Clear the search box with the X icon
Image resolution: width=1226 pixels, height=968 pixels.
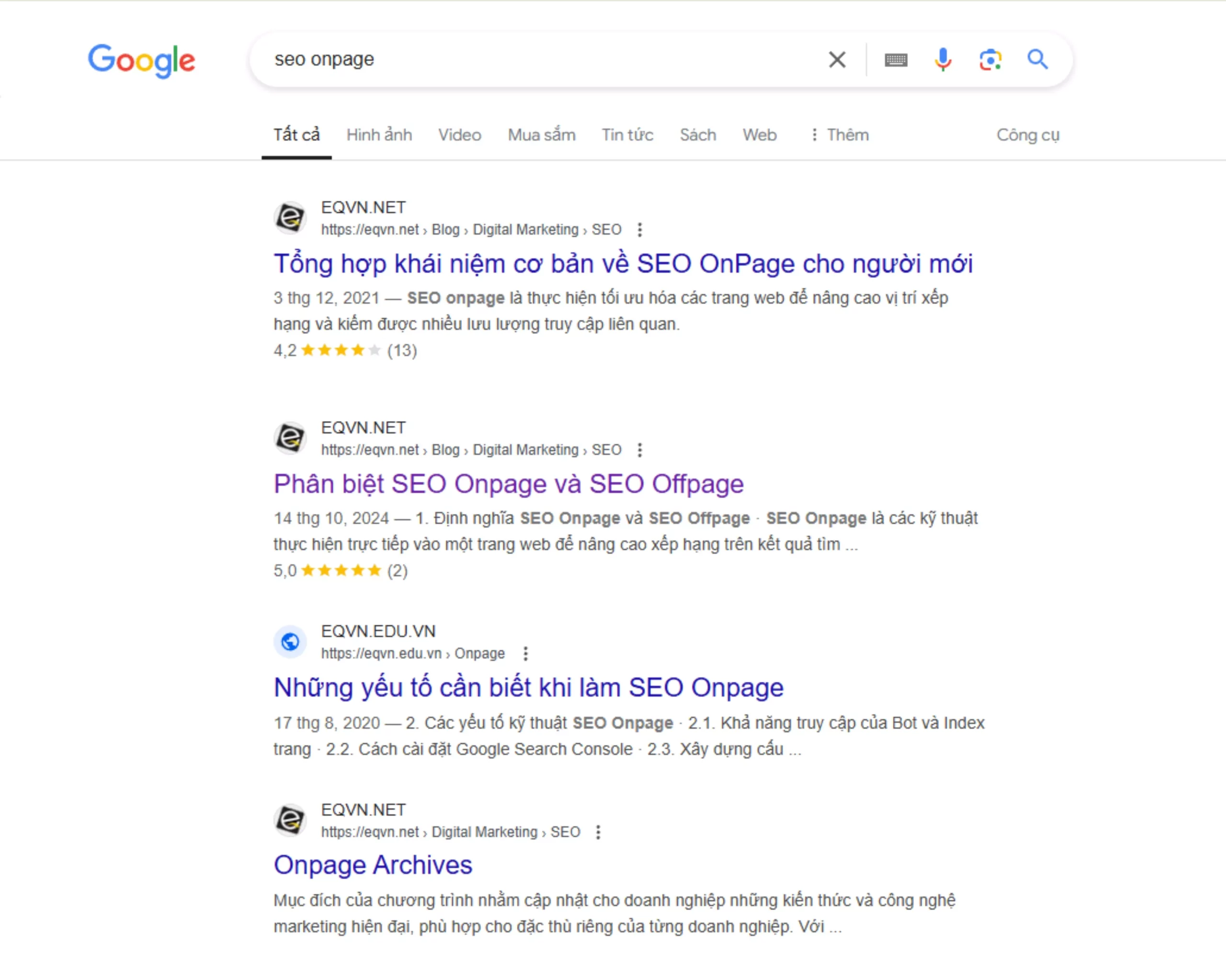(x=836, y=59)
